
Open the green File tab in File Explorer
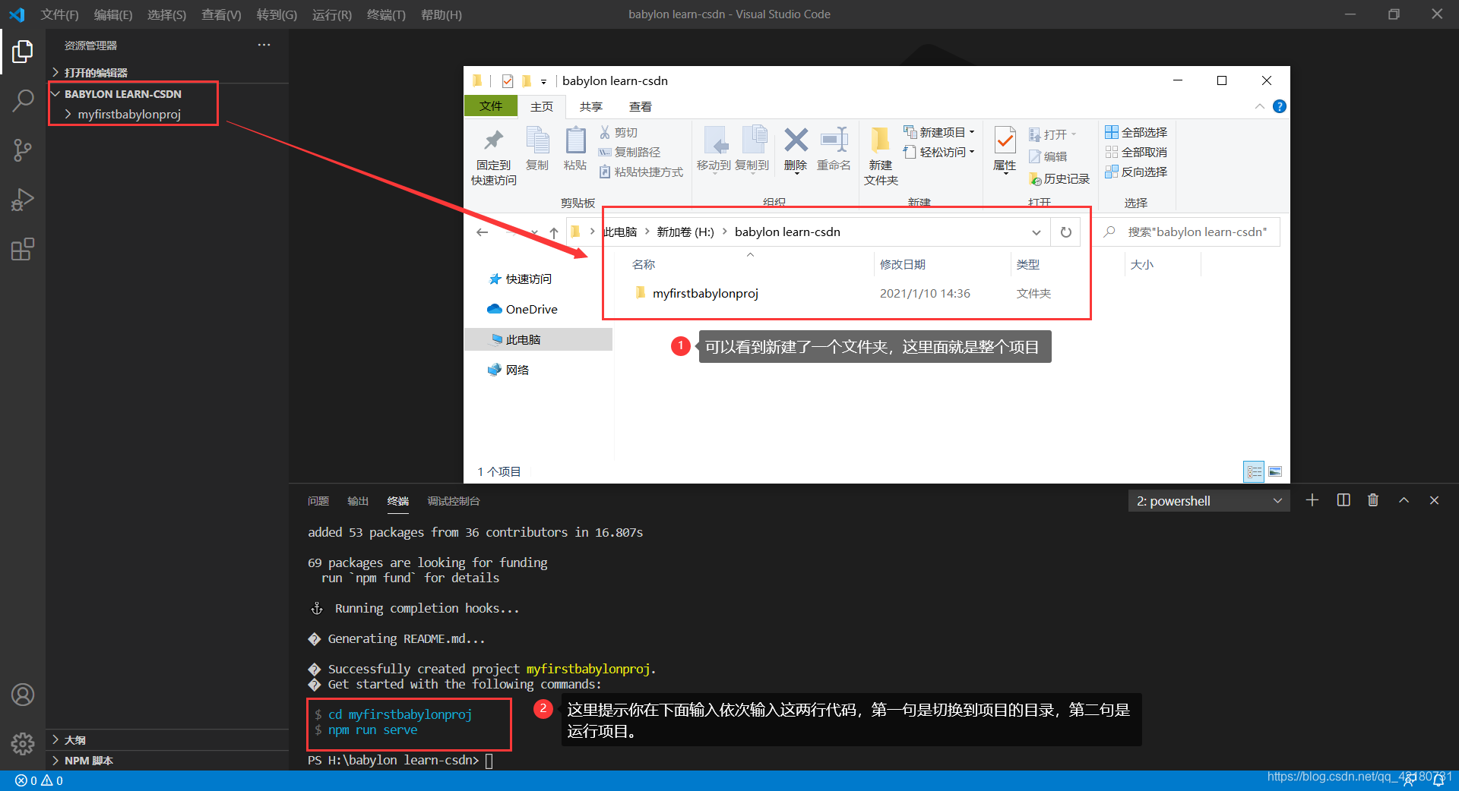491,106
